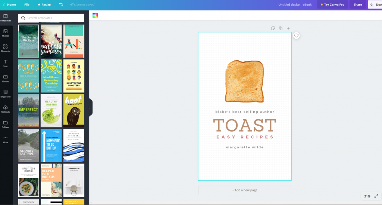Image resolution: width=382 pixels, height=205 pixels.
Task: Click the Try Canva Pro button
Action: (332, 4)
